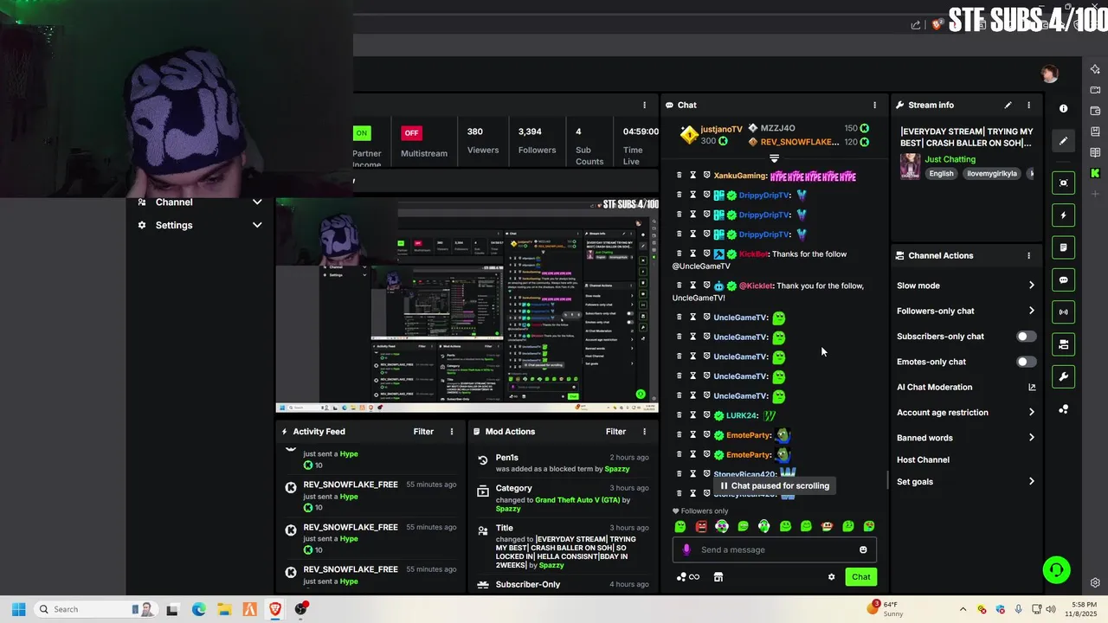The width and height of the screenshot is (1108, 623).
Task: Insert red angry emote from quick row
Action: coord(701,526)
